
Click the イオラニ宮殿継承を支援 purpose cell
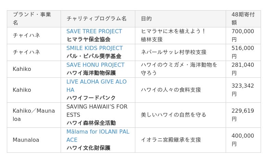(x=180, y=140)
